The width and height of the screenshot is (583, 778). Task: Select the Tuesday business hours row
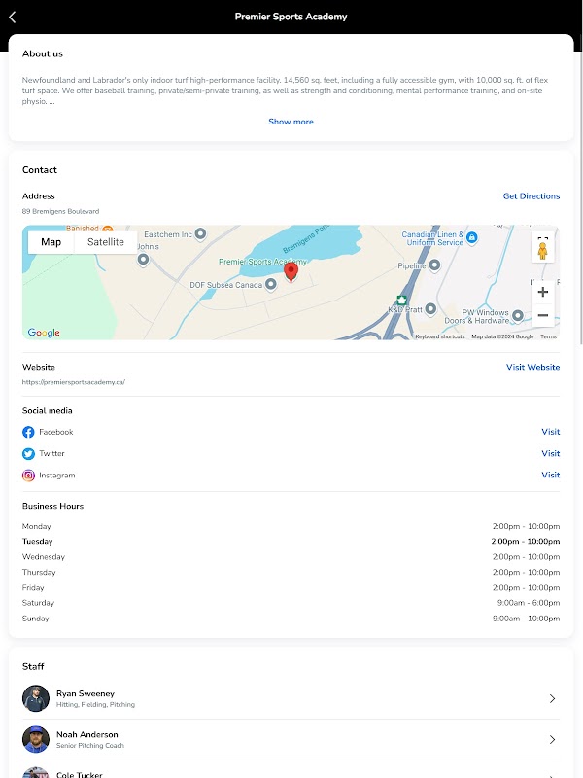click(x=291, y=542)
